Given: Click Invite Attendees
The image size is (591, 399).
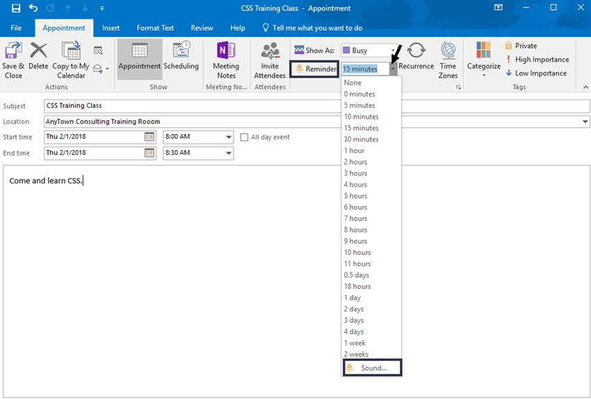Looking at the screenshot, I should click(x=270, y=60).
